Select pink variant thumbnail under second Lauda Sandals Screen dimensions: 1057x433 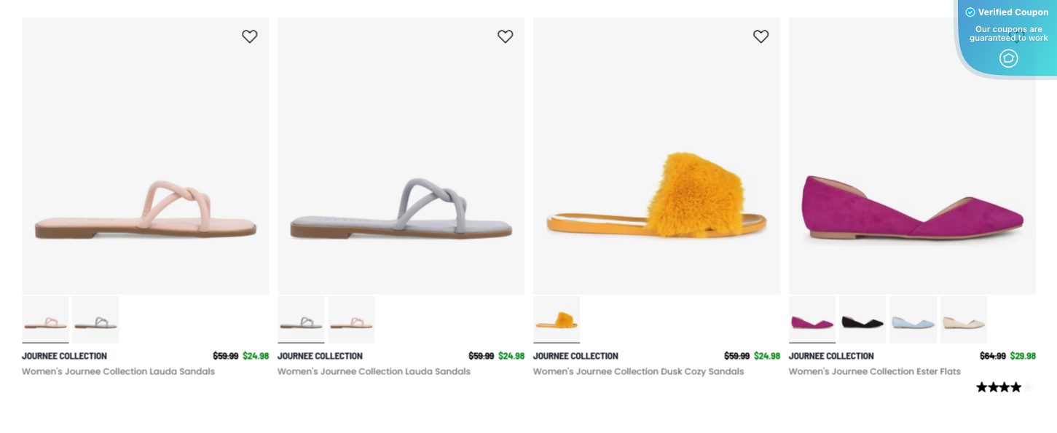pyautogui.click(x=351, y=320)
